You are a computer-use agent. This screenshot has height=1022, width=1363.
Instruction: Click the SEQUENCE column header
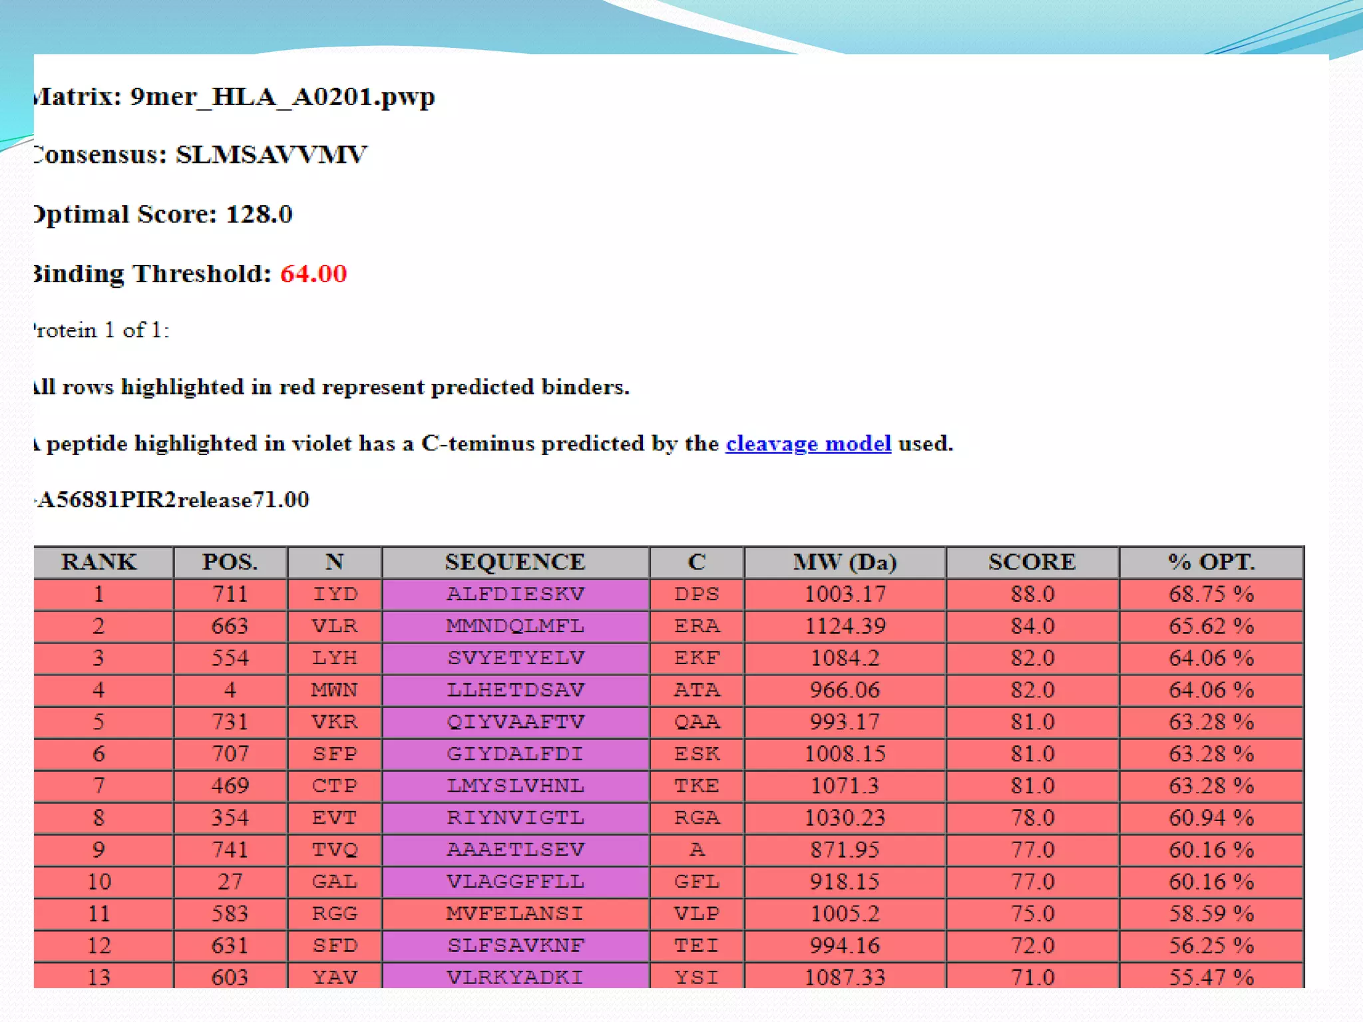pyautogui.click(x=515, y=562)
